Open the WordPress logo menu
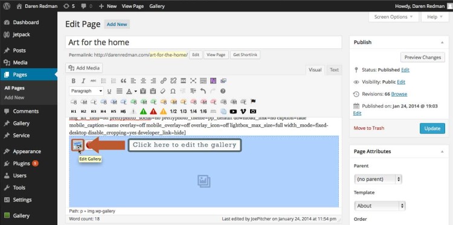The width and height of the screenshot is (453, 225). tap(7, 6)
